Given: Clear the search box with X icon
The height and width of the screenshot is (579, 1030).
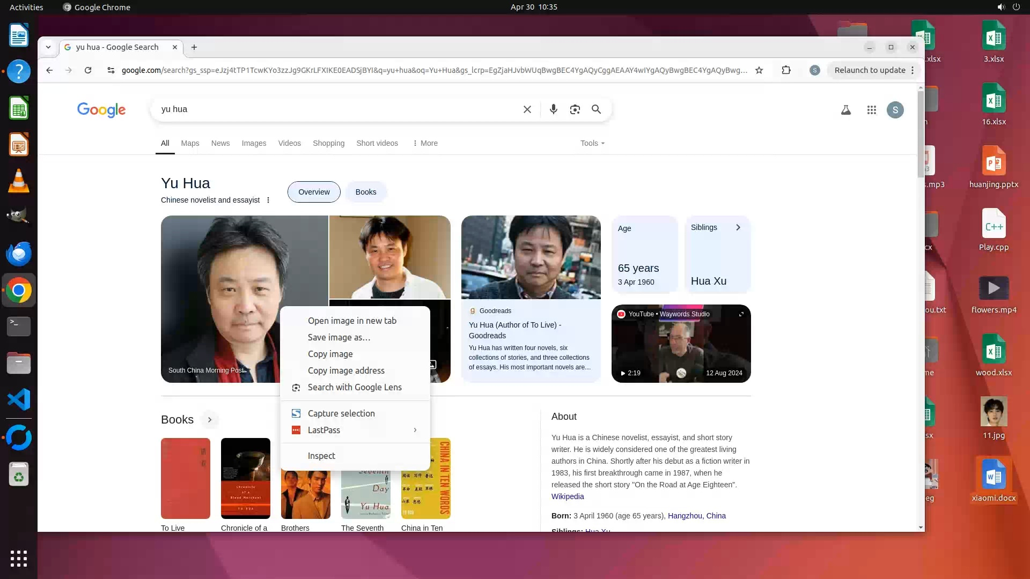Looking at the screenshot, I should (527, 109).
